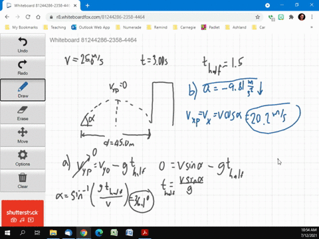
Task: Open Chrome three-dot menu
Action: click(x=312, y=17)
